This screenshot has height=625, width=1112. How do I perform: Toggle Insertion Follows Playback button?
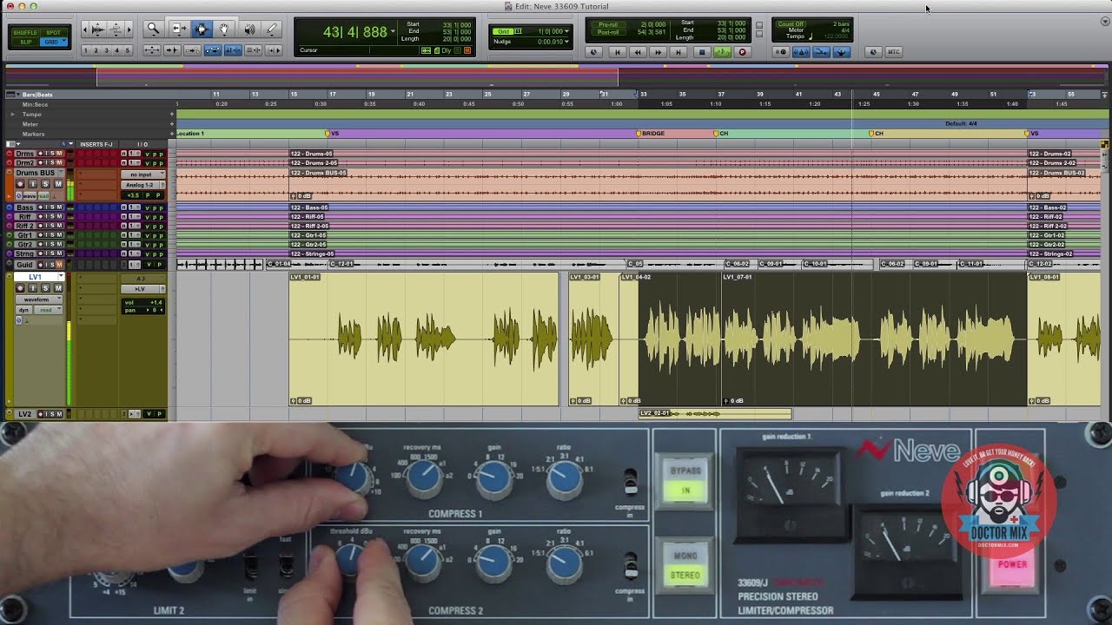[274, 50]
